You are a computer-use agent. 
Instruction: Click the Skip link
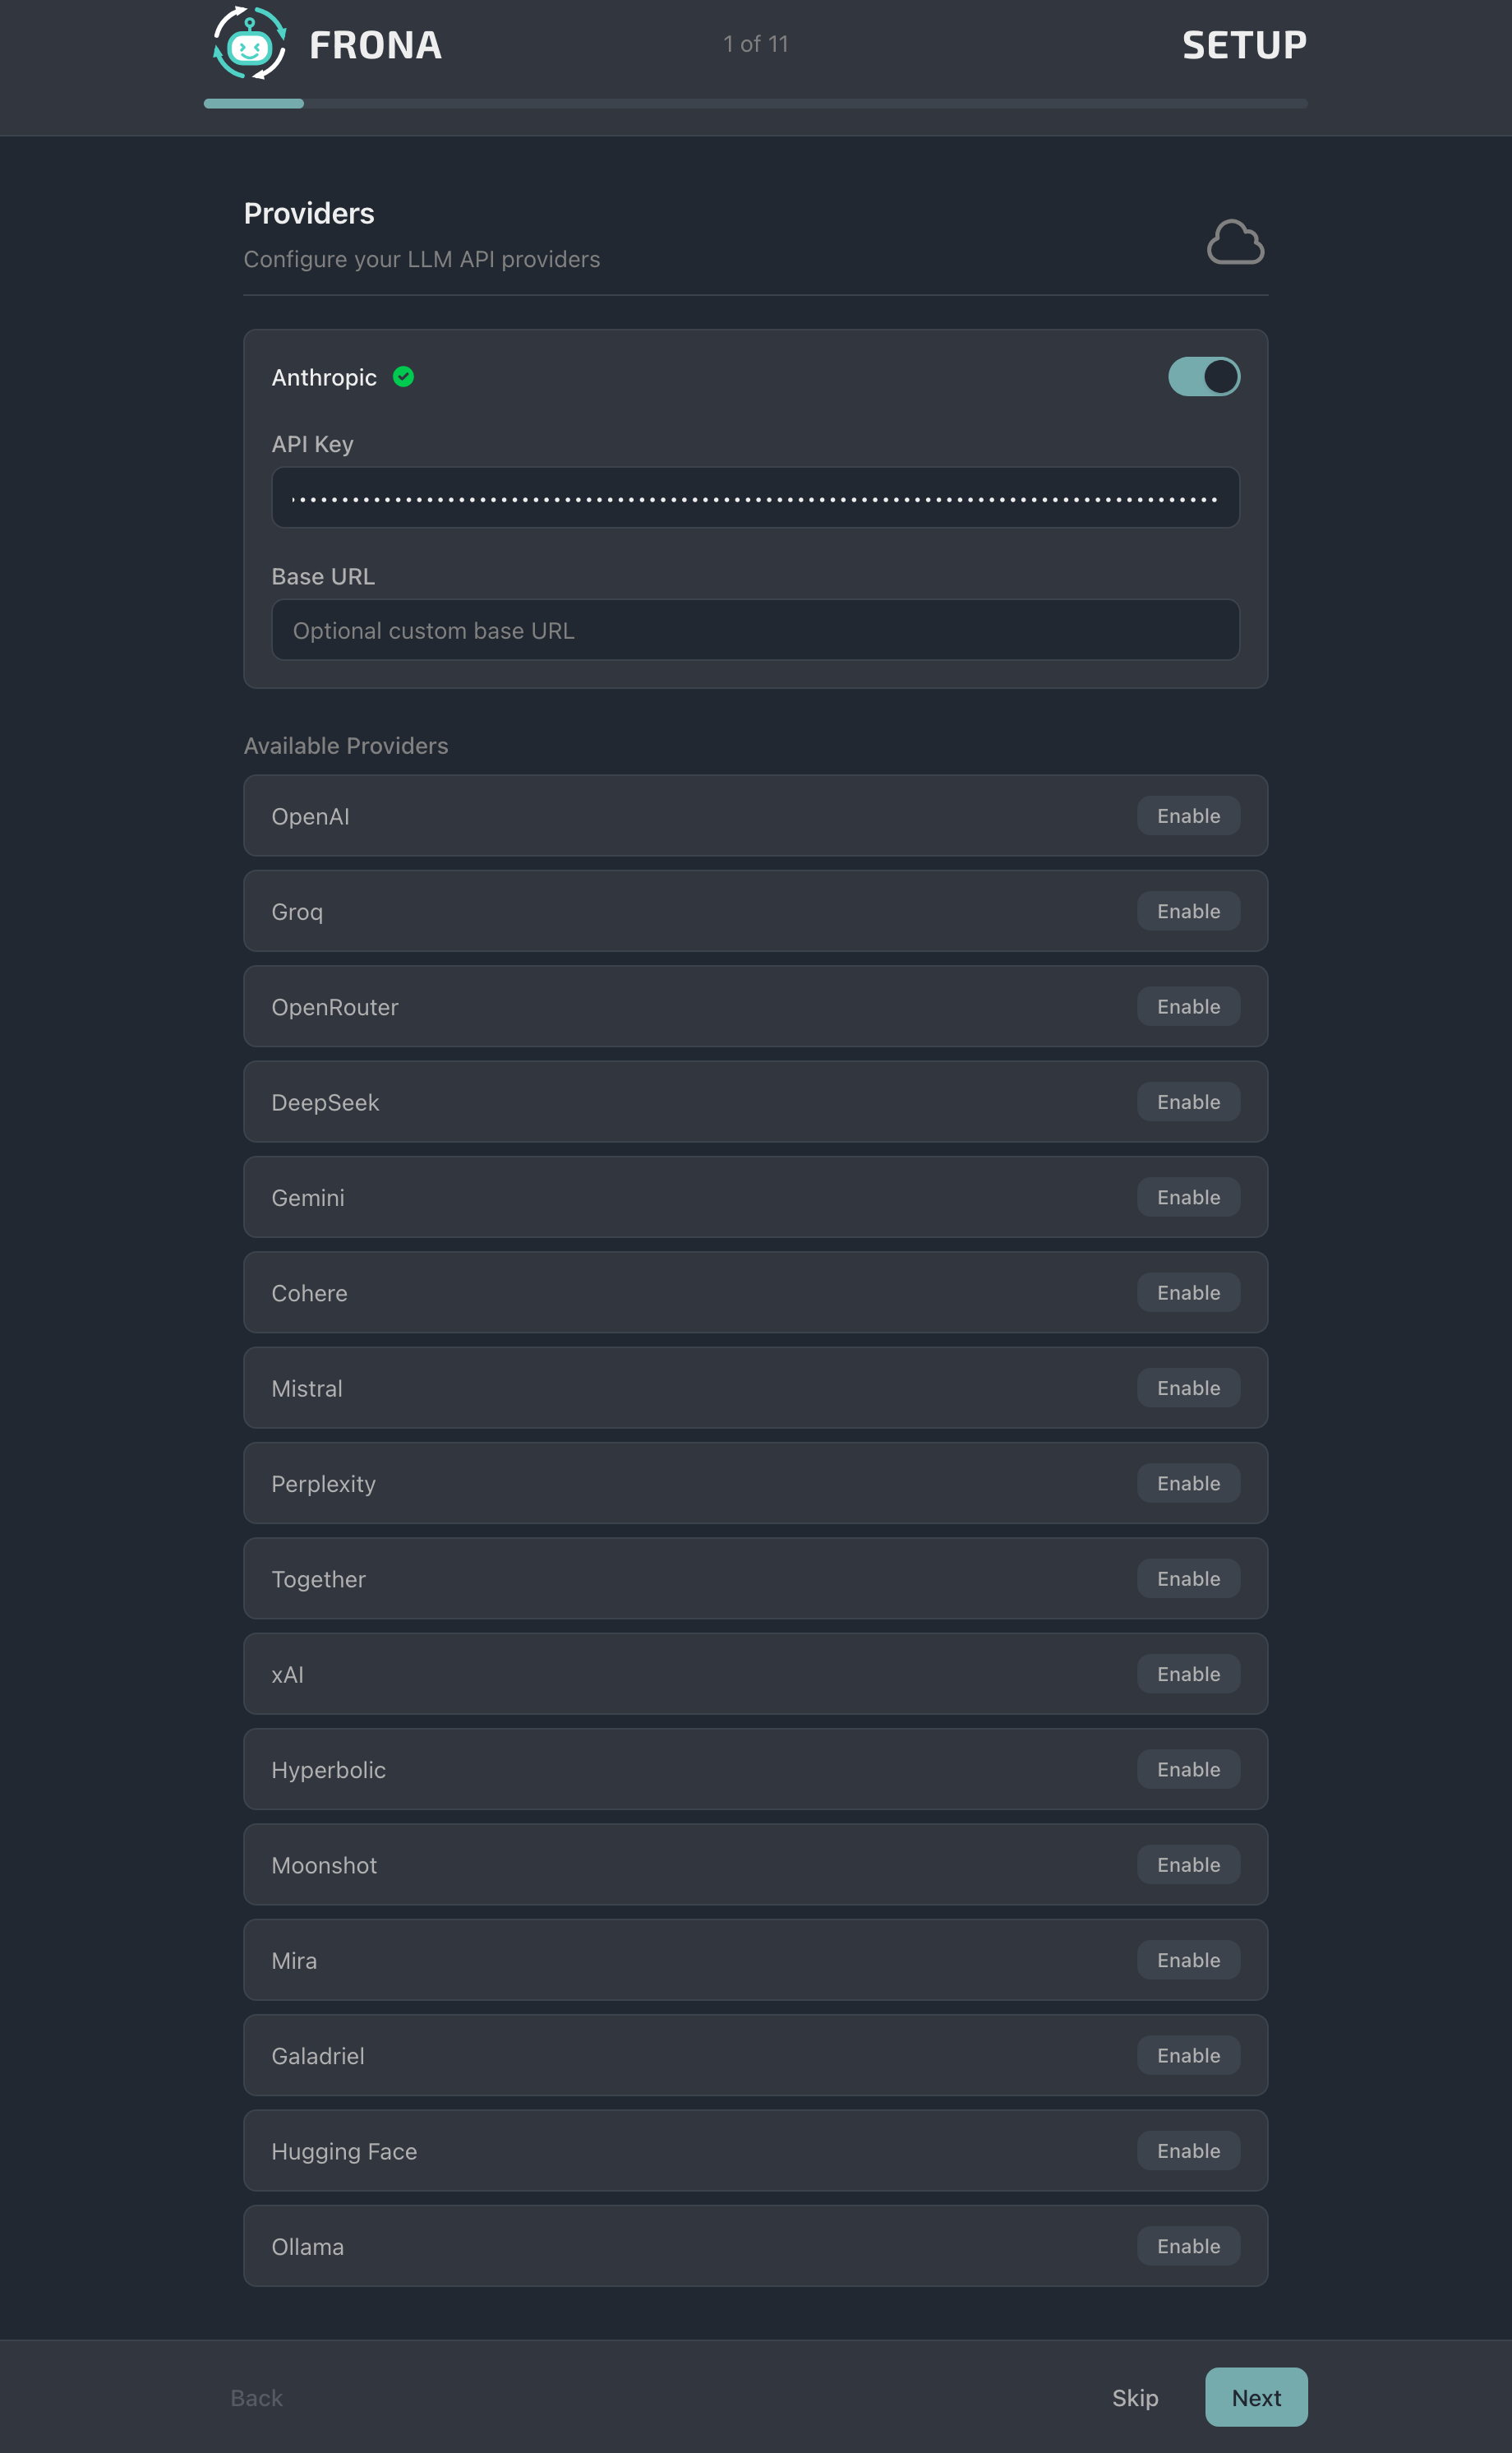click(x=1135, y=2397)
